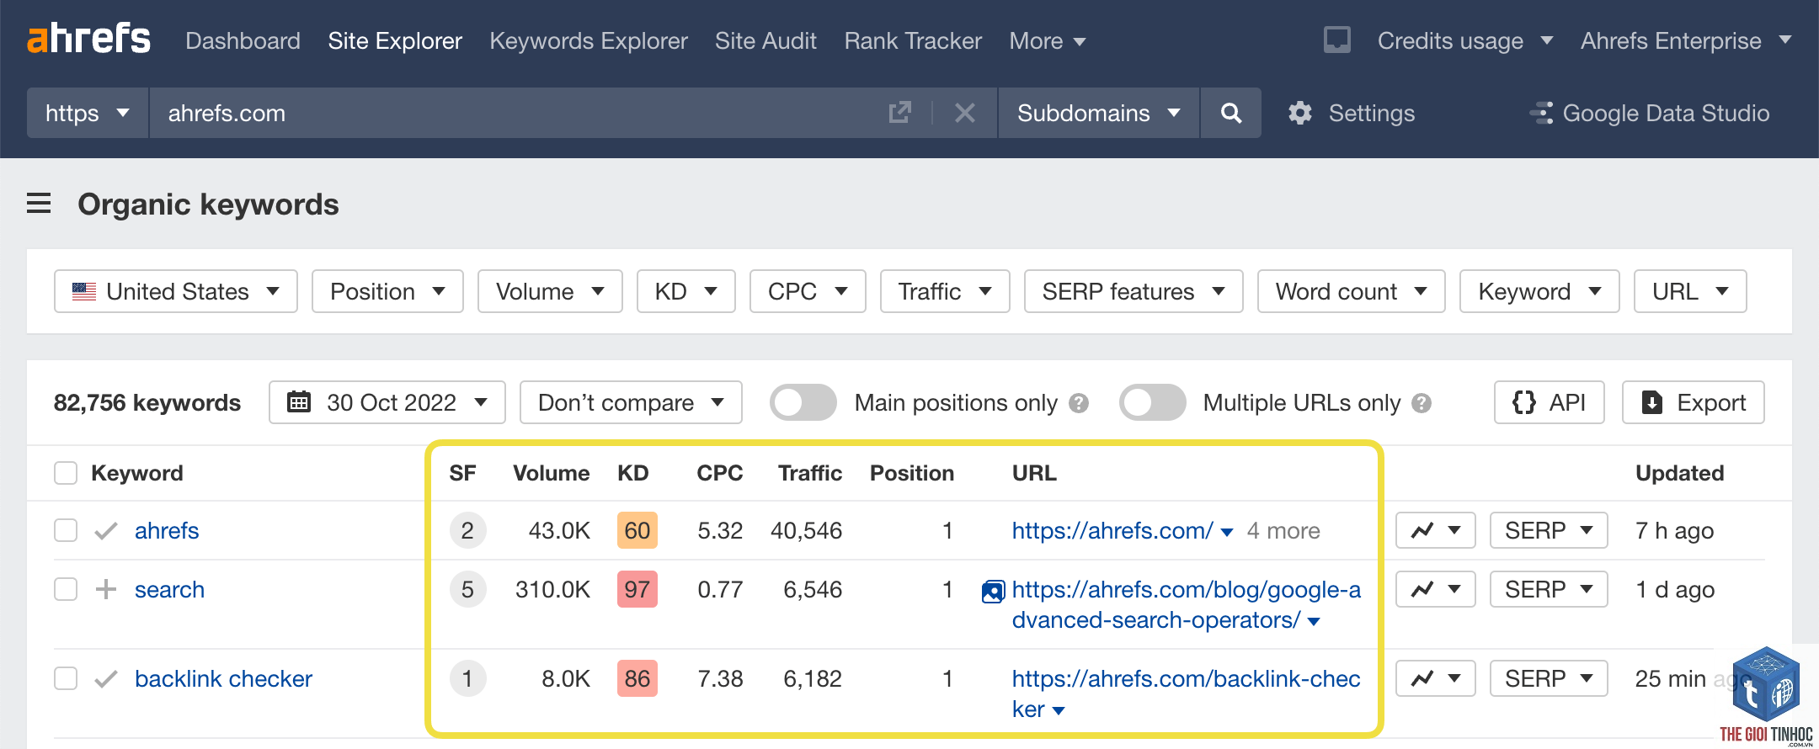Check the search keyword row
Image resolution: width=1819 pixels, height=749 pixels.
point(66,589)
